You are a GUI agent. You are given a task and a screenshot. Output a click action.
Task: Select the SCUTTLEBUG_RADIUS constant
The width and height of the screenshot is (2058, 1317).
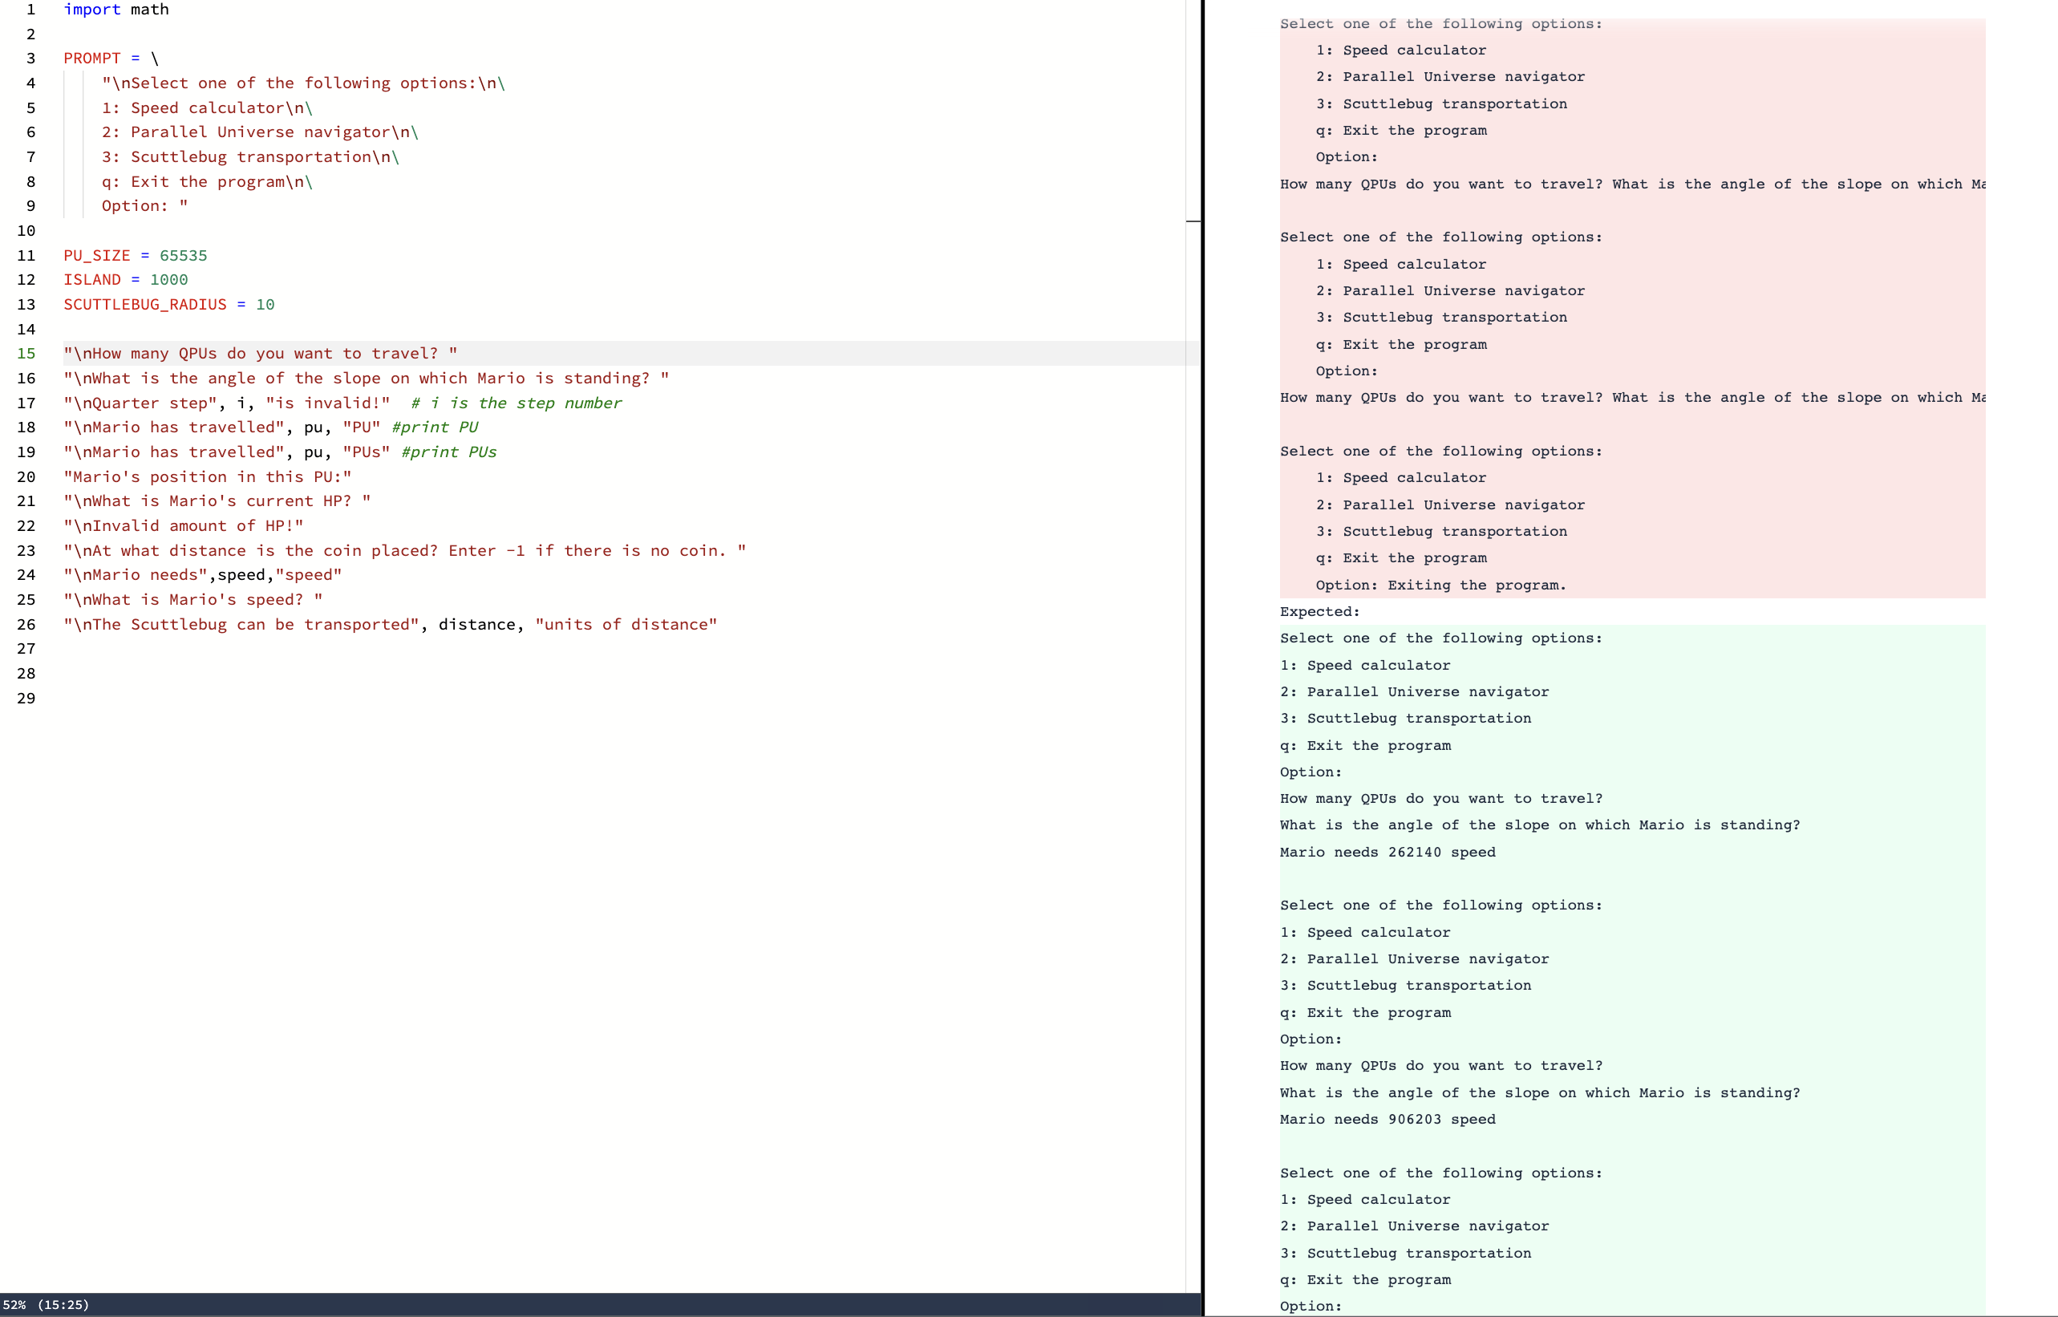tap(144, 305)
